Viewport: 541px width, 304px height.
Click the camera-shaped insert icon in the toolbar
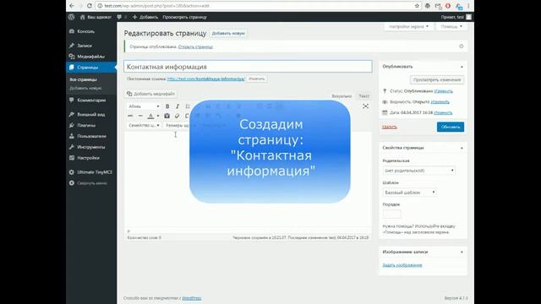pyautogui.click(x=167, y=116)
